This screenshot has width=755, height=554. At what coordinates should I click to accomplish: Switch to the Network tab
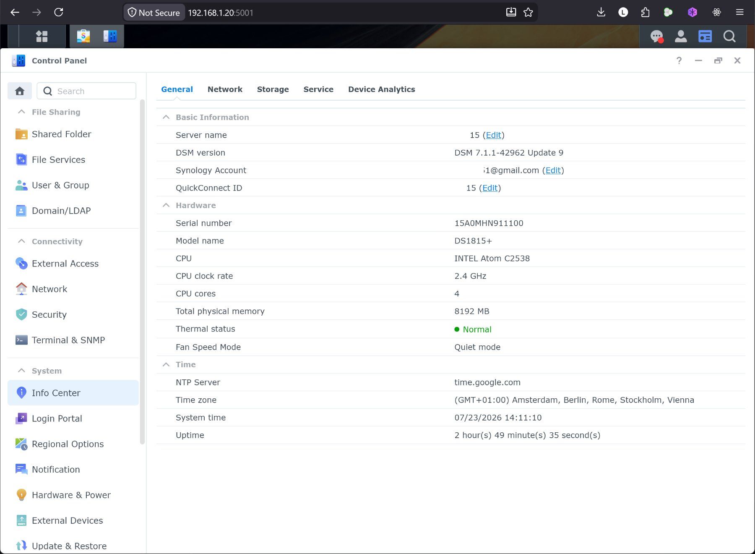tap(225, 89)
